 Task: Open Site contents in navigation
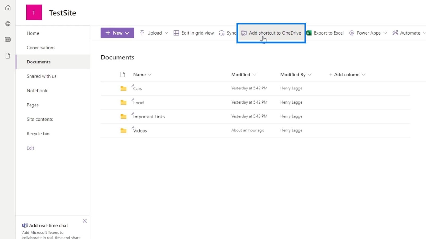40,119
